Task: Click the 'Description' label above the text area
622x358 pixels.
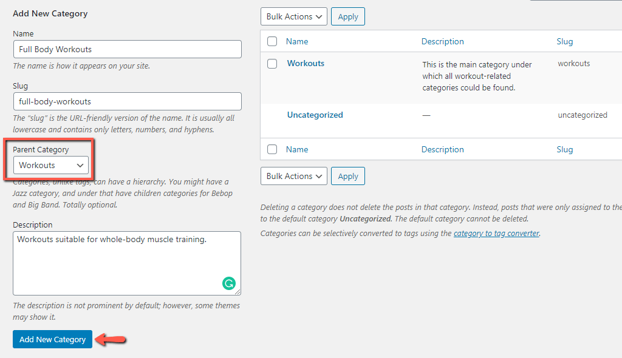Action: (x=33, y=225)
